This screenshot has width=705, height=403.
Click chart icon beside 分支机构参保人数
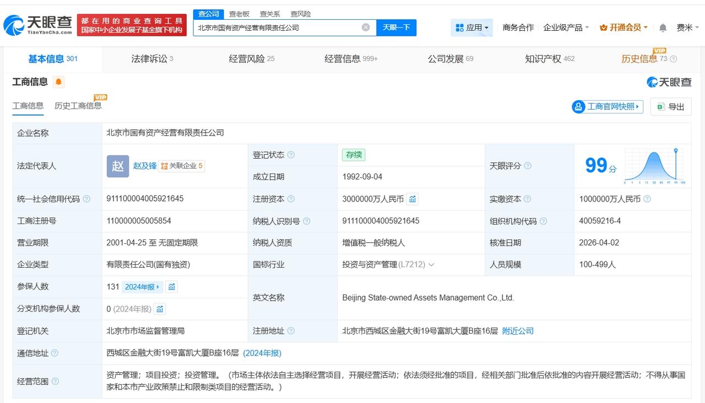click(160, 309)
